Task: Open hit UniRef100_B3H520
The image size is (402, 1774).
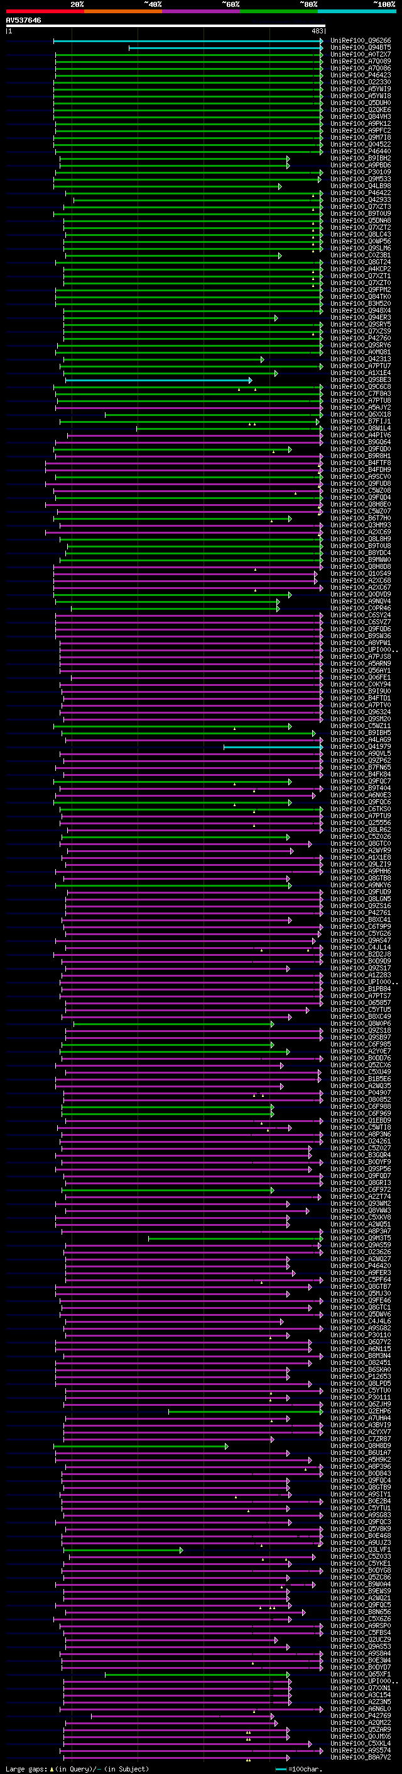Action: click(360, 304)
